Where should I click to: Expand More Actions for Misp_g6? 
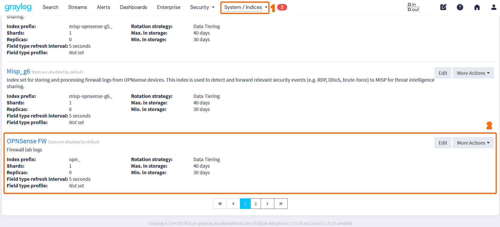(473, 73)
